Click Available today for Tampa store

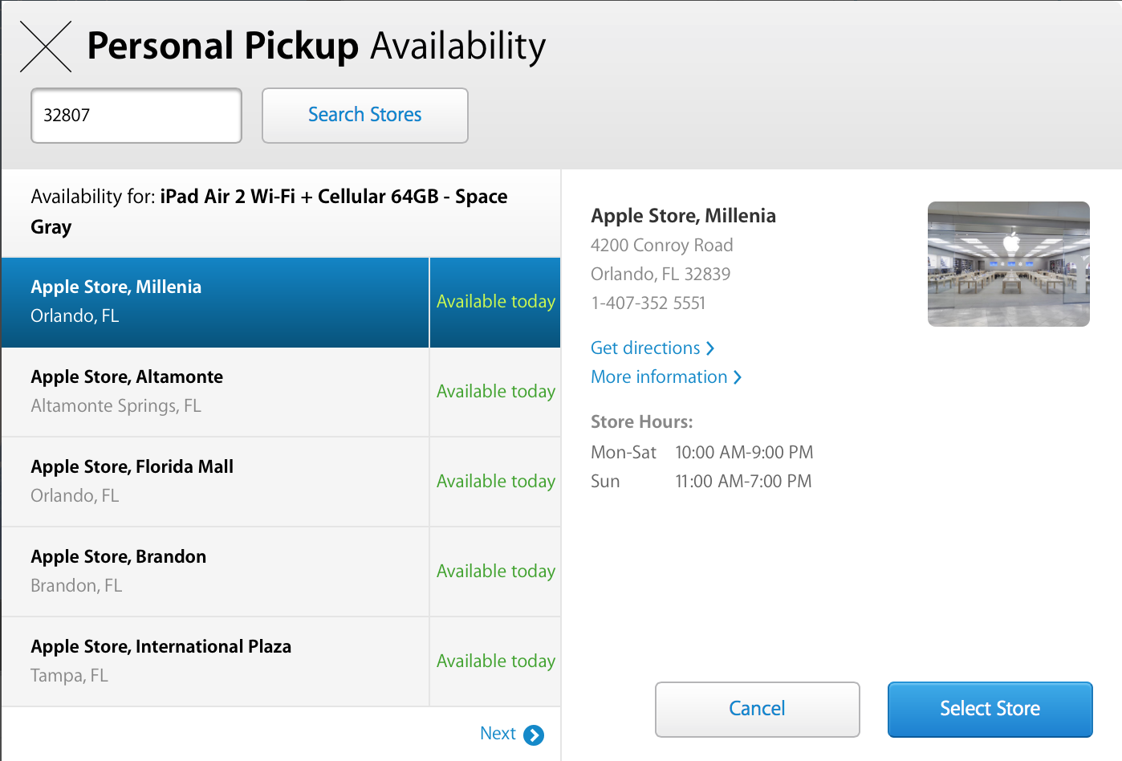click(495, 661)
